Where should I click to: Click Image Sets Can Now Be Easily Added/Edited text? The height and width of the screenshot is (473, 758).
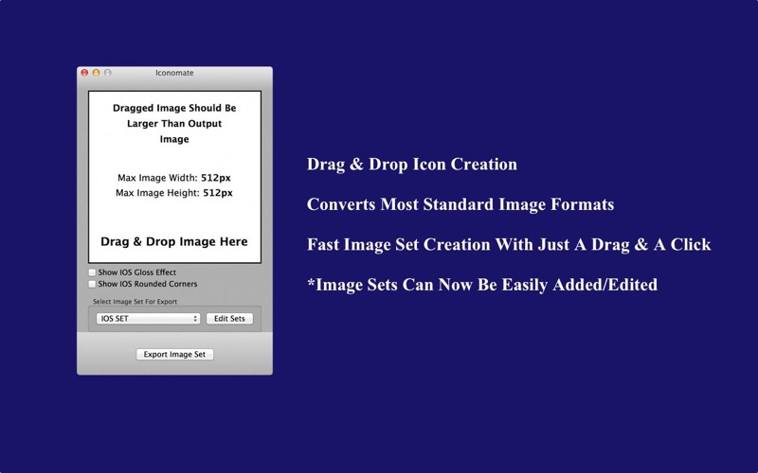pyautogui.click(x=482, y=285)
